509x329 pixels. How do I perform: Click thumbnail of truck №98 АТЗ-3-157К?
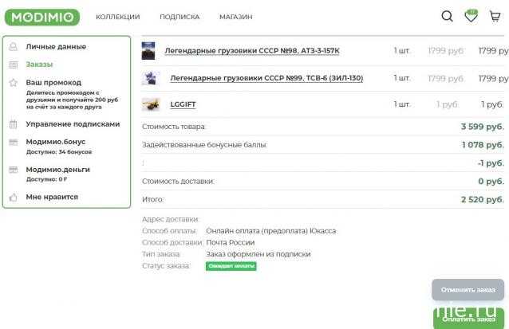point(148,51)
